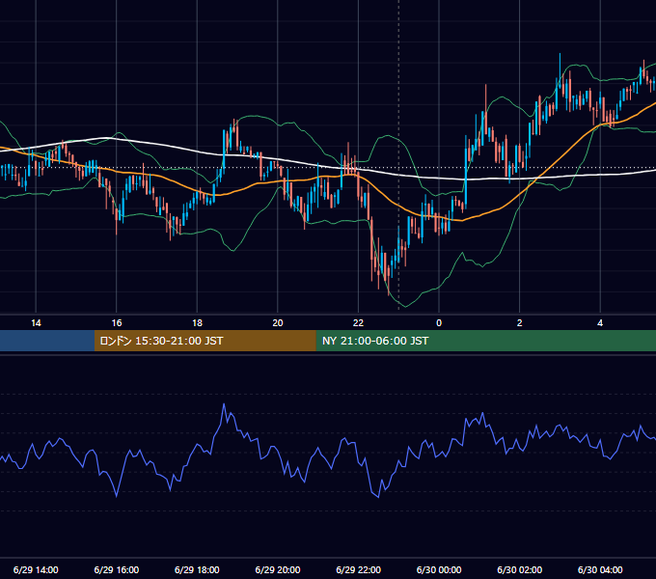Click the blue session band before ロンドン
Image resolution: width=656 pixels, height=579 pixels.
[x=47, y=341]
